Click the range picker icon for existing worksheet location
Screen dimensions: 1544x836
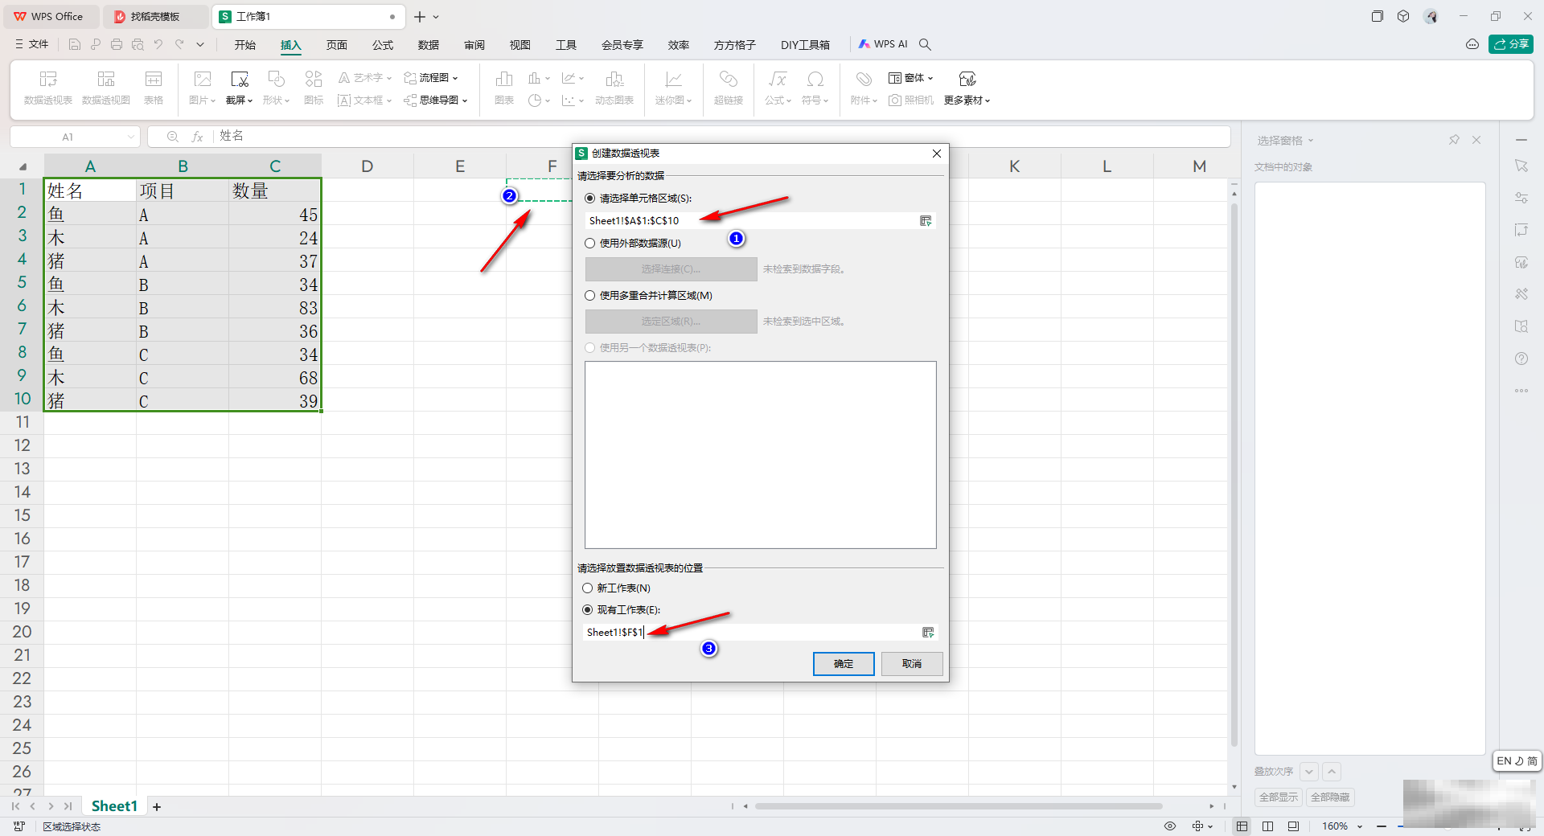tap(928, 633)
